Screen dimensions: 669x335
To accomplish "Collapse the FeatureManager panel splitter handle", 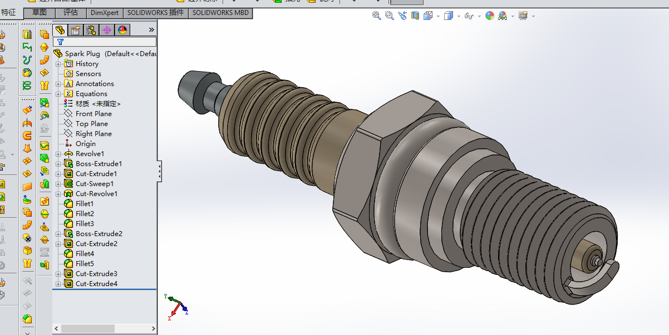I will 160,171.
